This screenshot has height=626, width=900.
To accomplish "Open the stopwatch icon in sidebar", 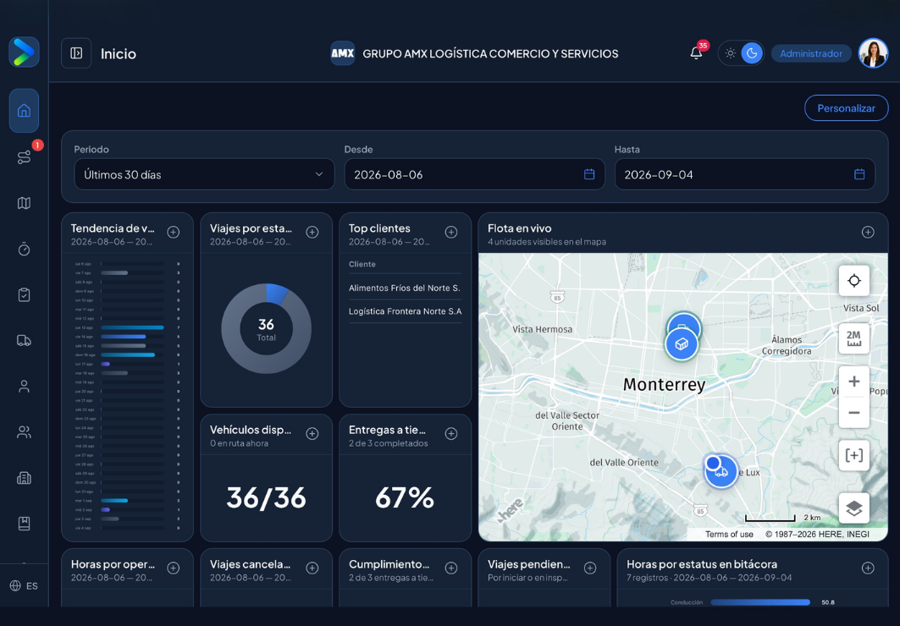I will click(24, 249).
